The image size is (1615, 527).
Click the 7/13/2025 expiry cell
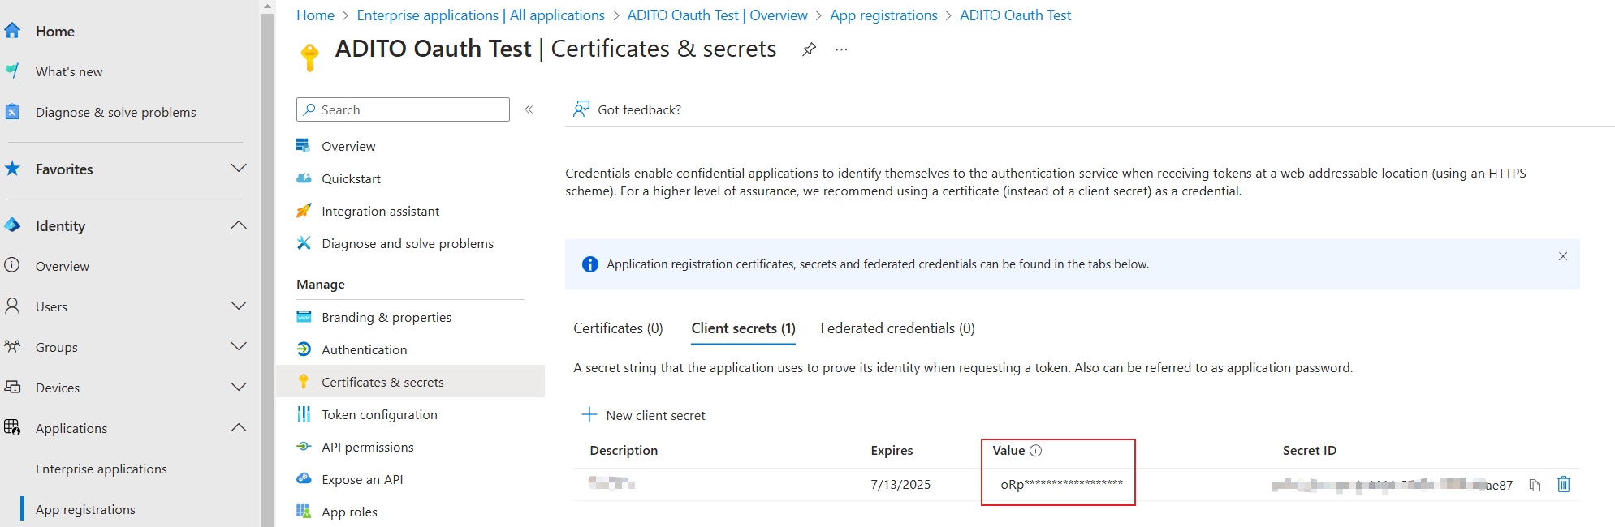pyautogui.click(x=900, y=485)
